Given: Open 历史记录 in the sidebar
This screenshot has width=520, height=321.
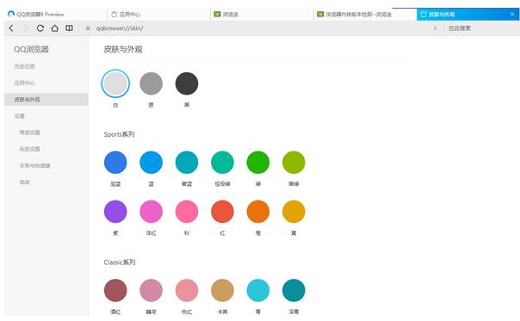Looking at the screenshot, I should click(24, 66).
